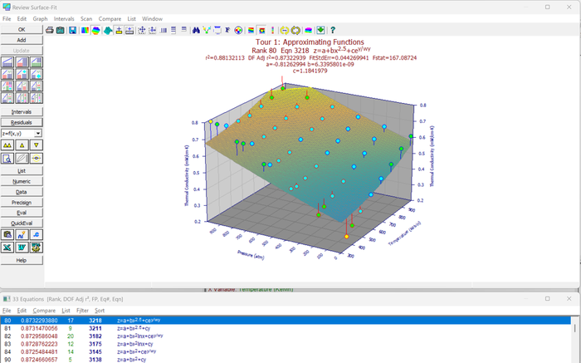This screenshot has width=581, height=363.
Task: Click the yellow circular left-arrow icon
Action: (284, 31)
